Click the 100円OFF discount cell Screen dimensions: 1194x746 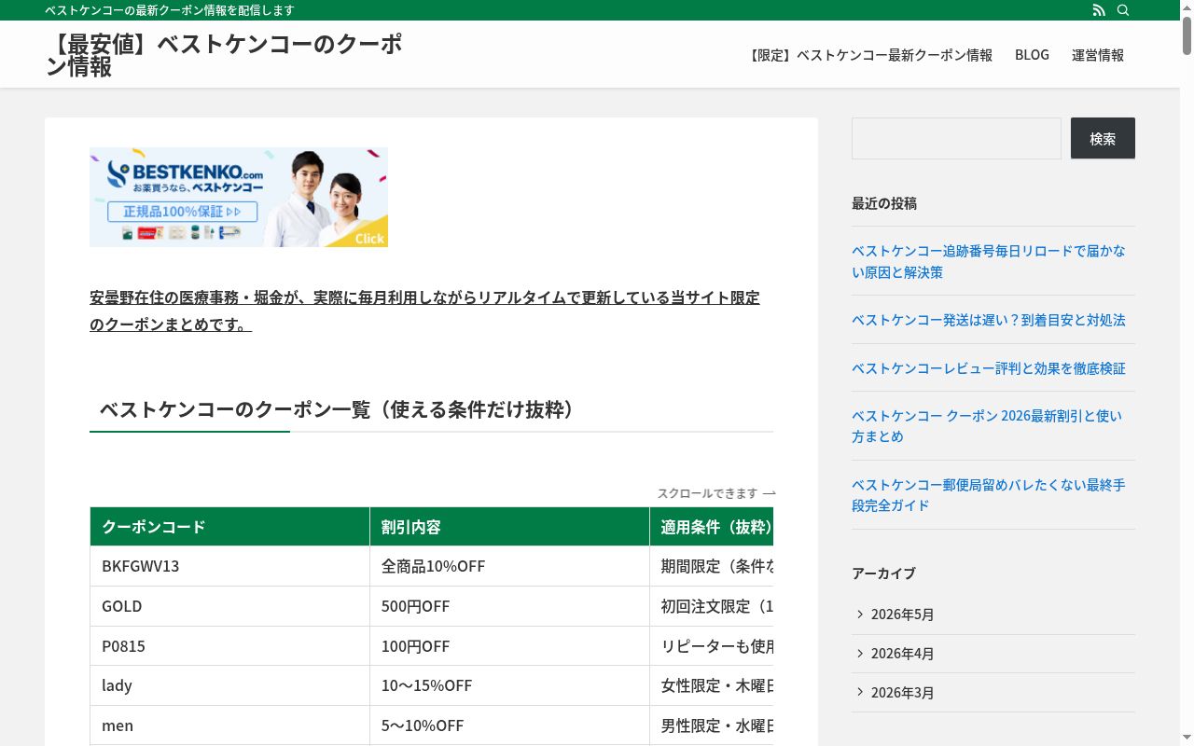pyautogui.click(x=509, y=646)
